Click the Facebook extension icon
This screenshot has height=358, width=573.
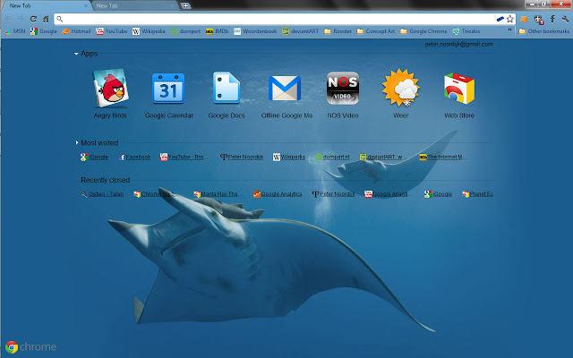pyautogui.click(x=552, y=19)
